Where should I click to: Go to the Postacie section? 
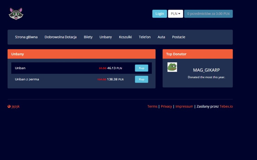178,37
